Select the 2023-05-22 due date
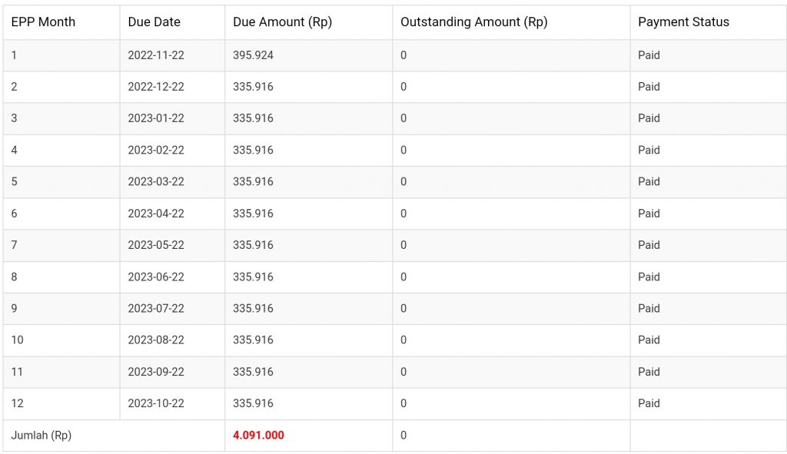The width and height of the screenshot is (787, 454). pos(156,245)
